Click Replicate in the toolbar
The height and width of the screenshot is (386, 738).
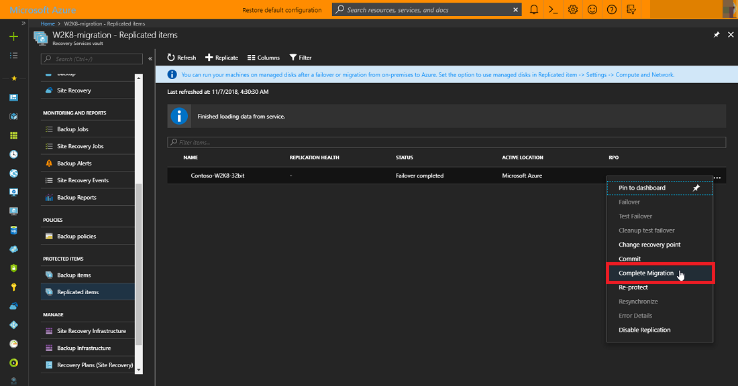click(x=222, y=57)
